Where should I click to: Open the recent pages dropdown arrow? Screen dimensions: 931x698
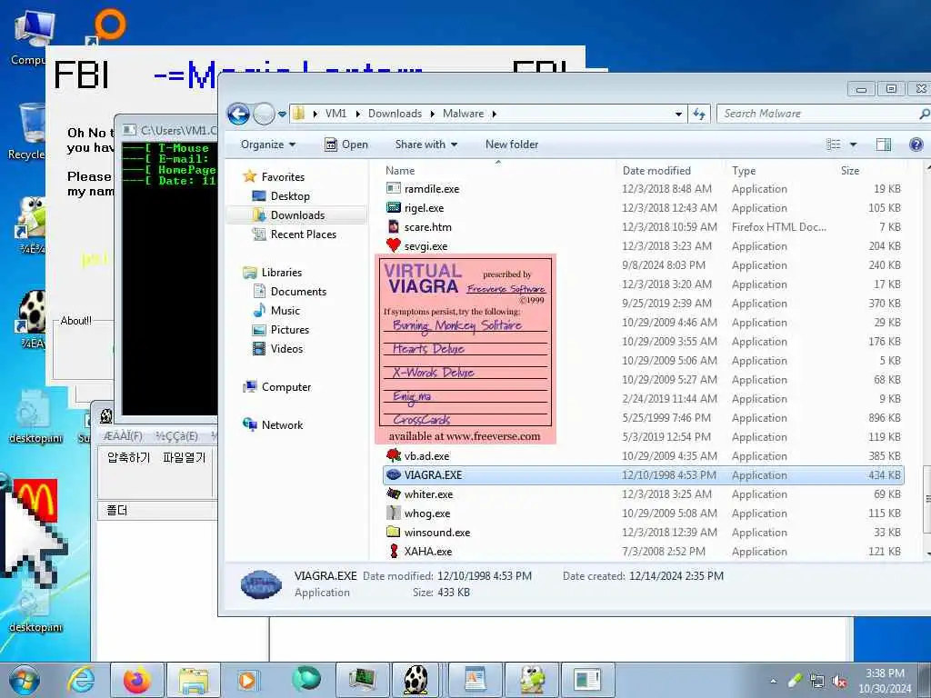point(282,114)
